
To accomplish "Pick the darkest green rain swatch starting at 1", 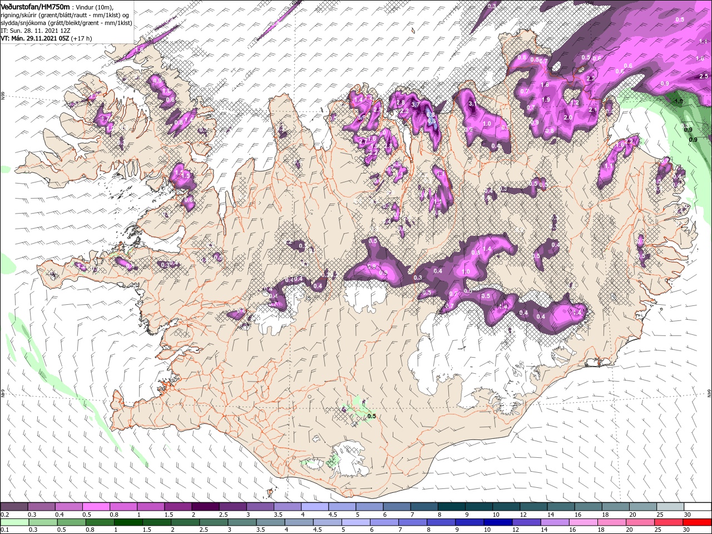I will pos(128,522).
